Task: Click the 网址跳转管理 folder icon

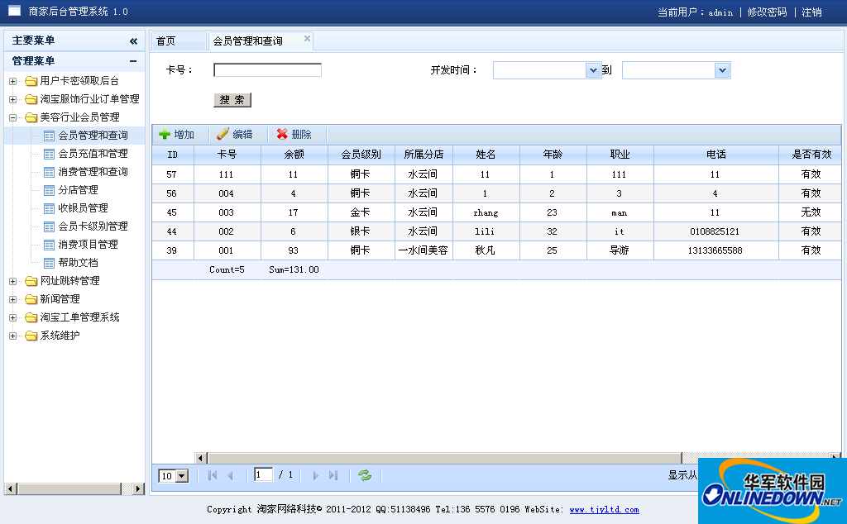Action: click(x=31, y=281)
